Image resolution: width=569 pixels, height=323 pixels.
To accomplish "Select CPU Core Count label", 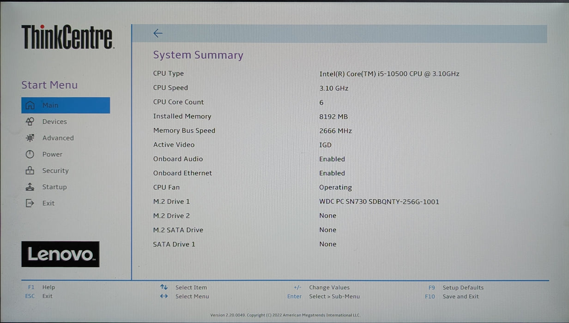I will 178,102.
